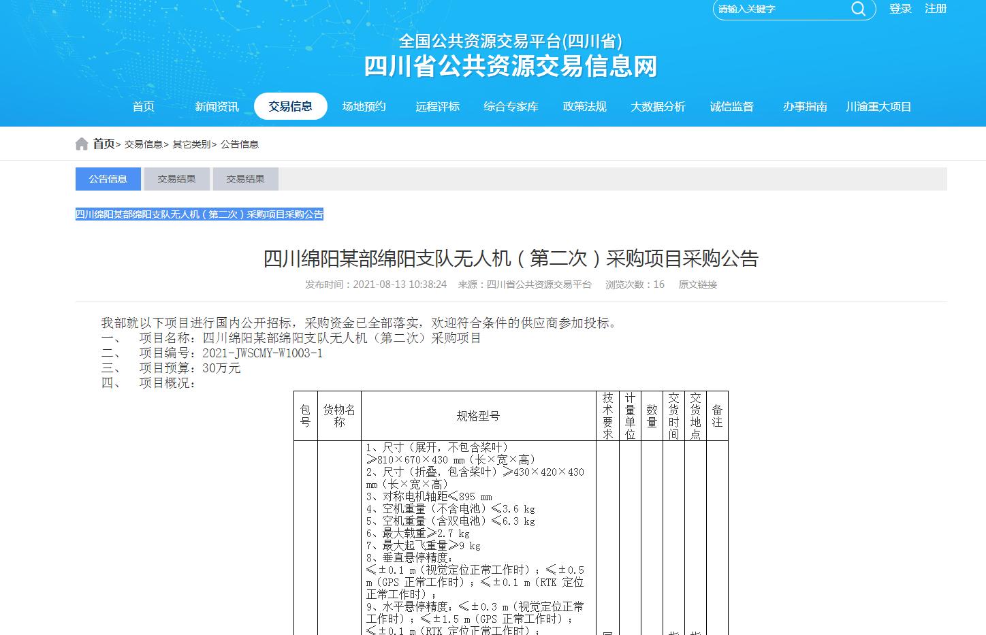The height and width of the screenshot is (635, 986).
Task: Open the 登录 login link
Action: (900, 9)
